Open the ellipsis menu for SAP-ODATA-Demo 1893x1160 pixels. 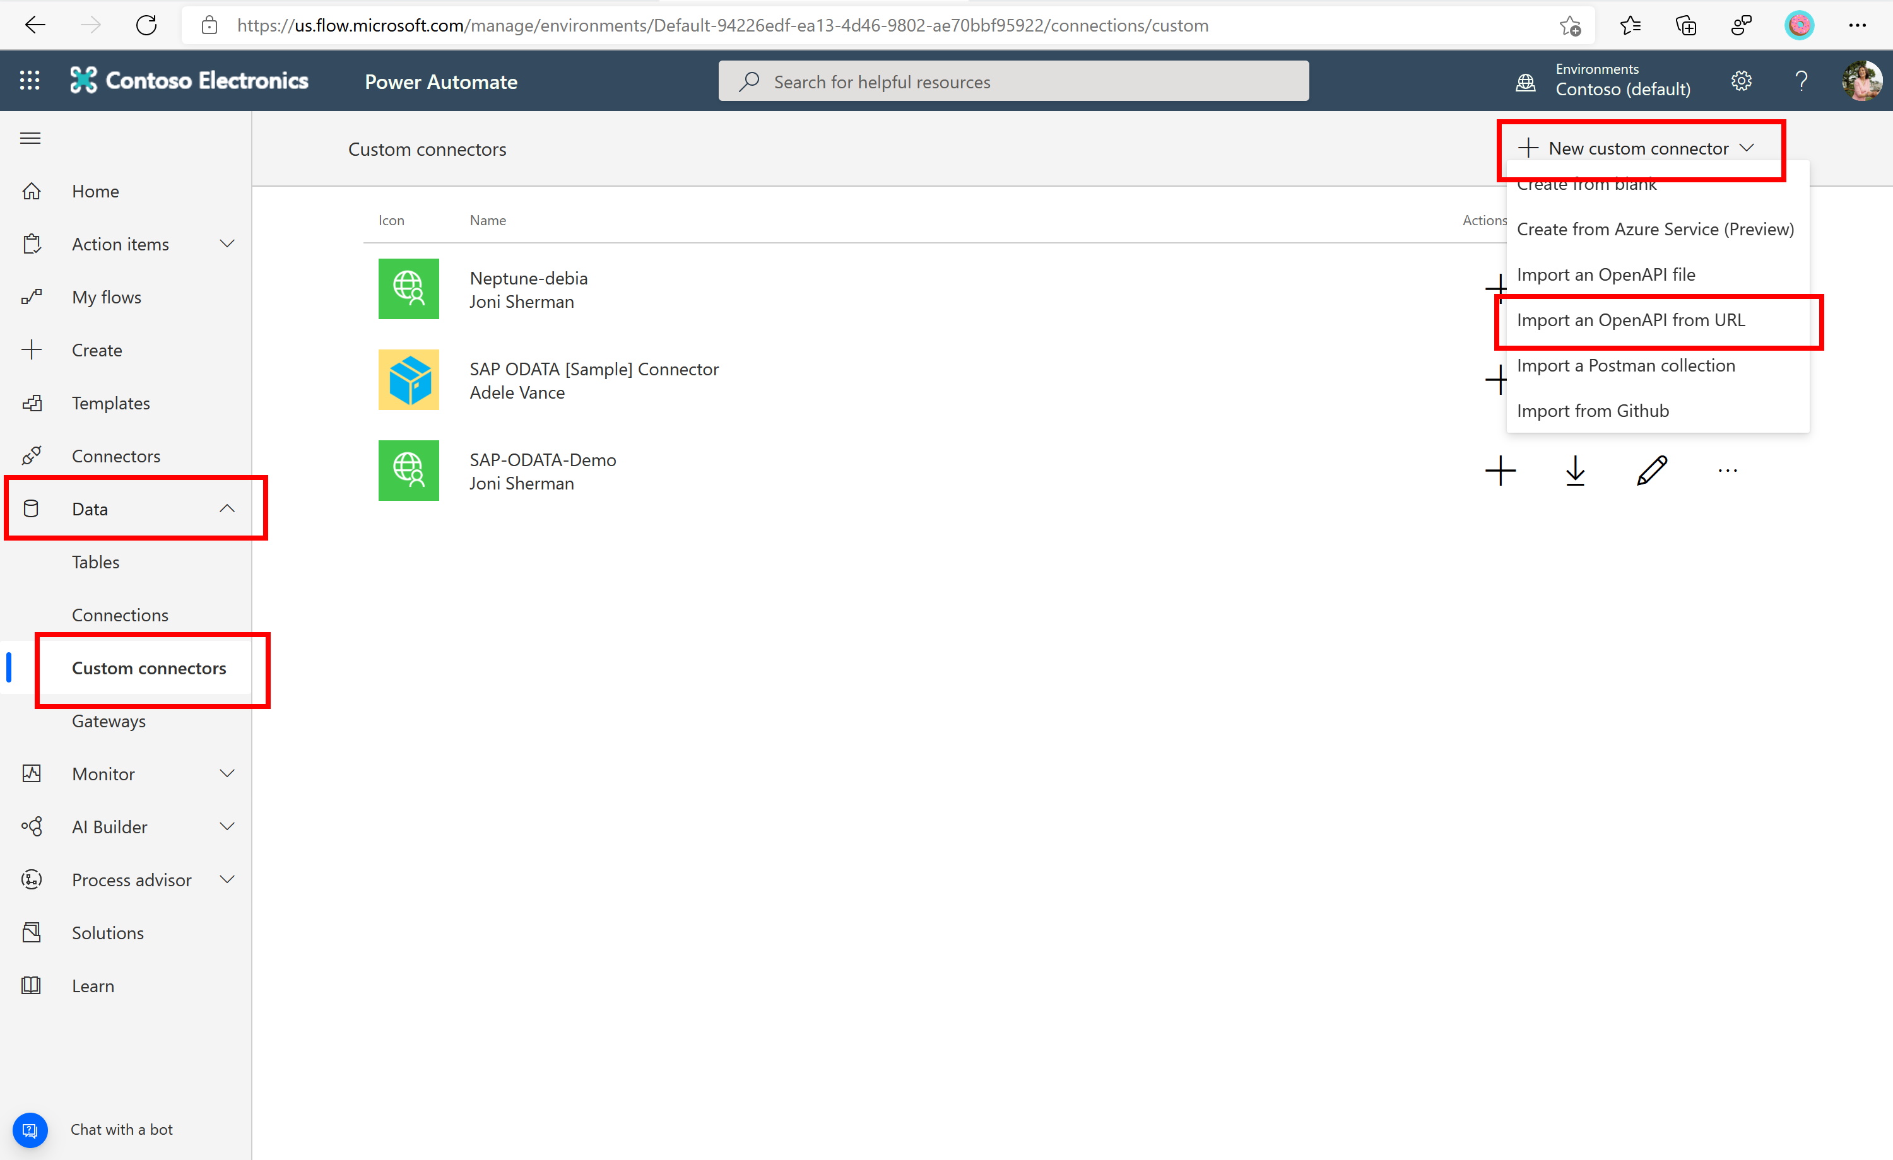[x=1727, y=471]
